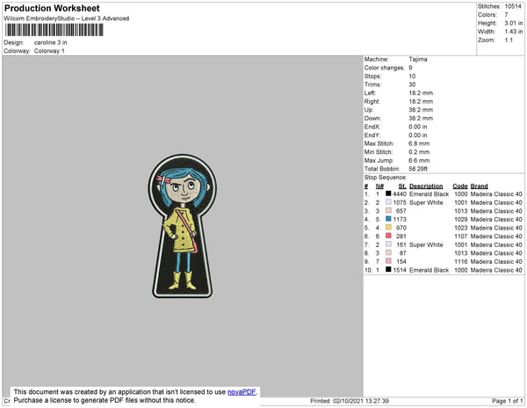Click the Max Jump value '6.6 mm'
This screenshot has width=527, height=408.
point(419,160)
